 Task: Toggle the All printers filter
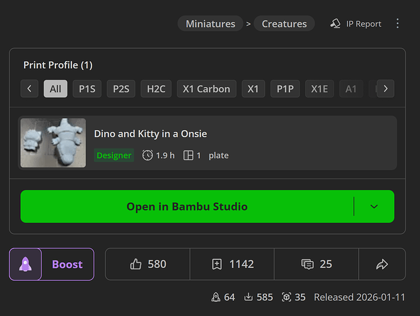[x=55, y=88]
